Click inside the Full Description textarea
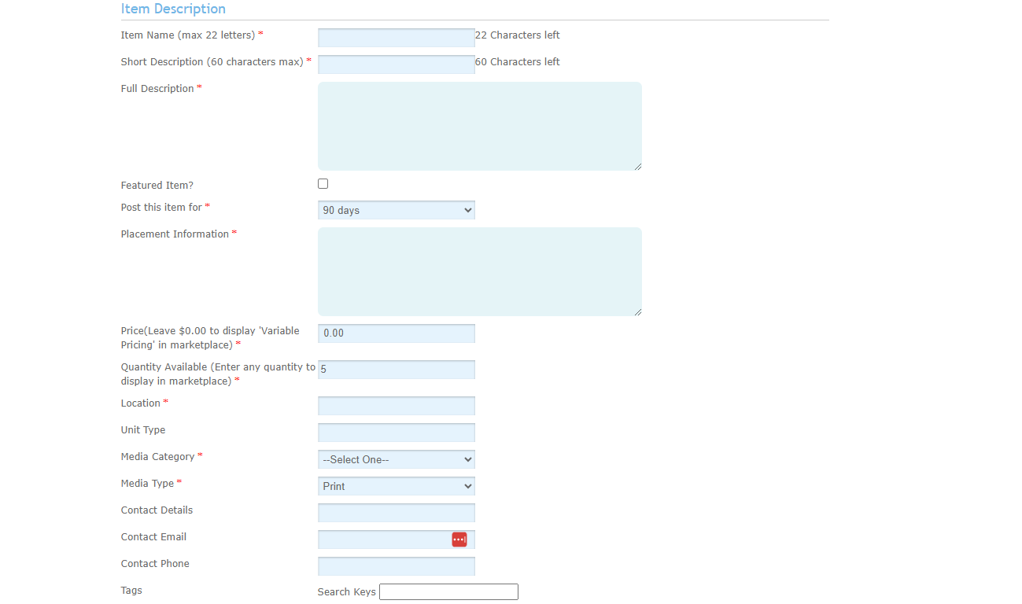1022x604 pixels. click(x=479, y=126)
